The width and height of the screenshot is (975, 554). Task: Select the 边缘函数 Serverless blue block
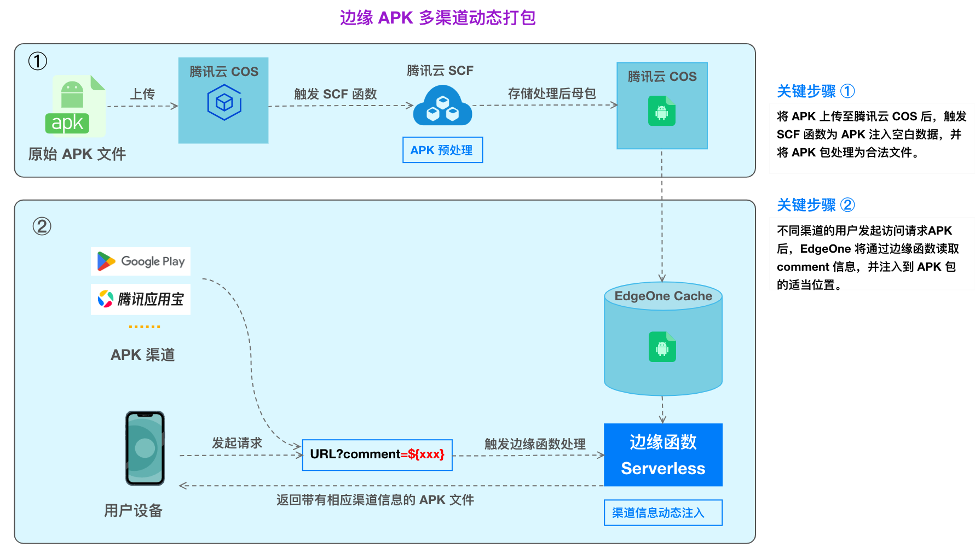[663, 455]
